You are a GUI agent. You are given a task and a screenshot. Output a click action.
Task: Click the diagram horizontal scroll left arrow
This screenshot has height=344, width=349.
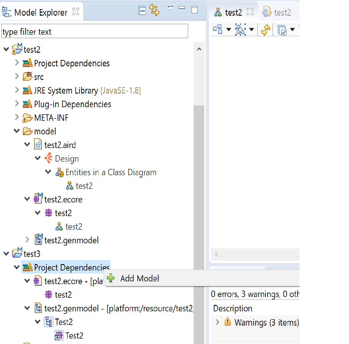point(216,255)
